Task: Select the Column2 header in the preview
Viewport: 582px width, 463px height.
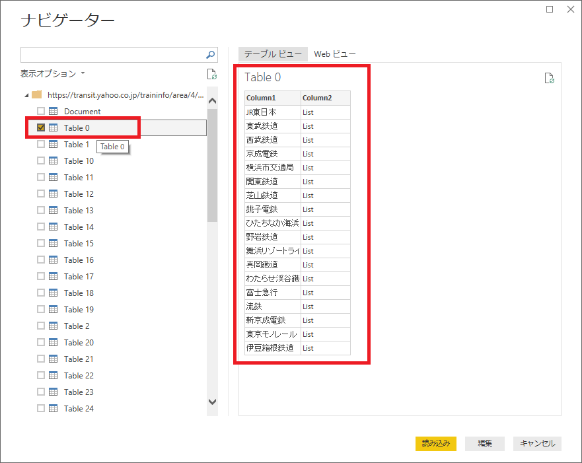Action: click(326, 98)
